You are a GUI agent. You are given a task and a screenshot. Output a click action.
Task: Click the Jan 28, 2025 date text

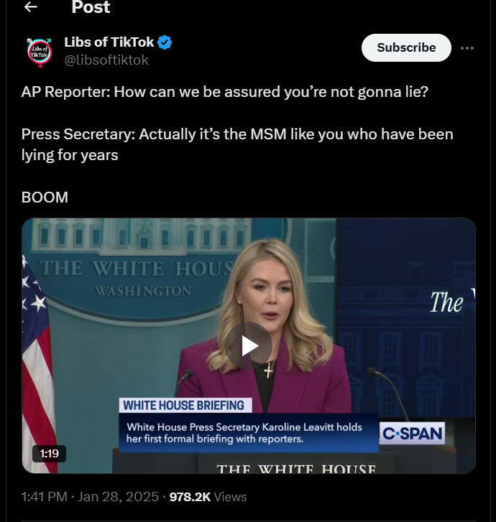coord(119,497)
